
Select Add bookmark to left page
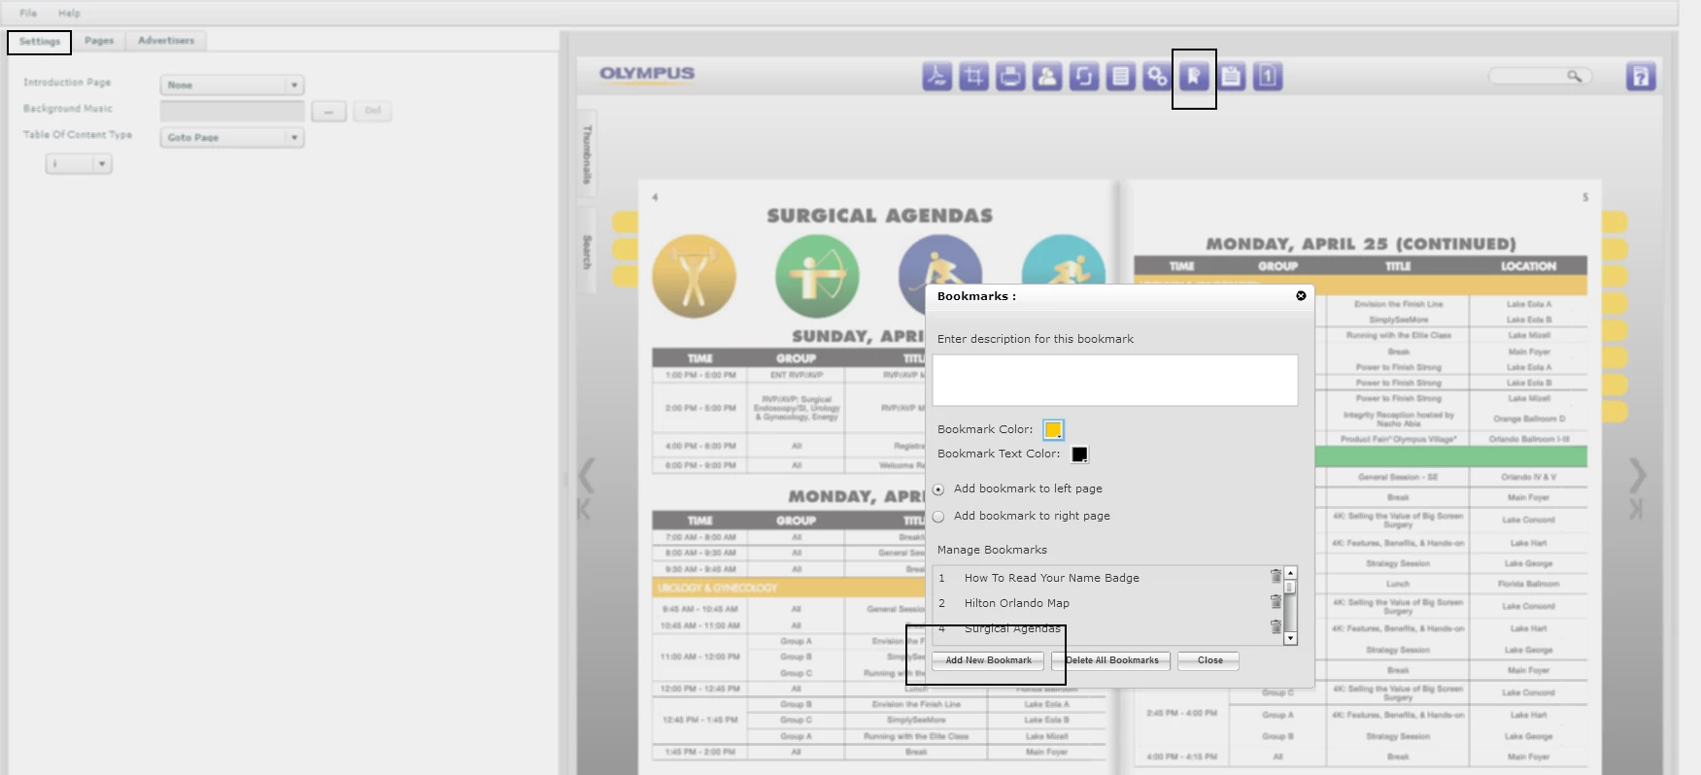coord(938,489)
